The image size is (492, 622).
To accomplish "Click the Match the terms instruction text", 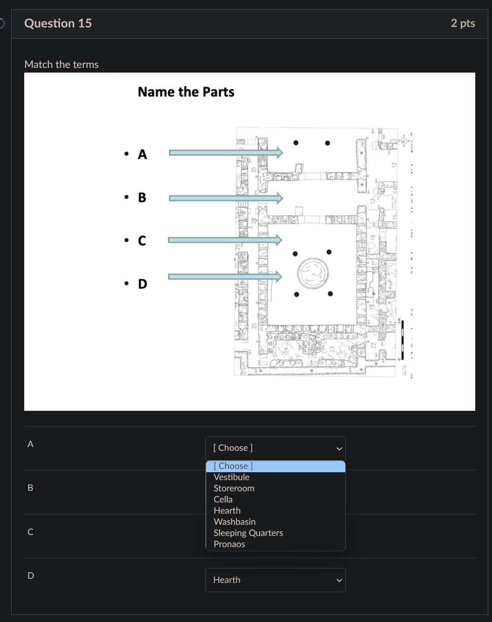I will click(61, 64).
